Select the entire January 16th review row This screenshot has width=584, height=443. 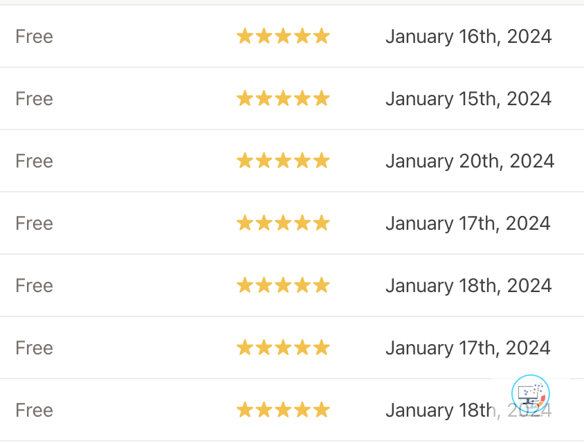tap(292, 36)
